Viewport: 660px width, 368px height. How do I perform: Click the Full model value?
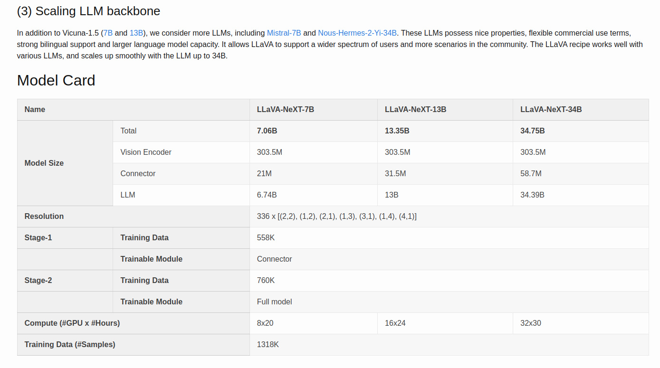click(x=274, y=302)
